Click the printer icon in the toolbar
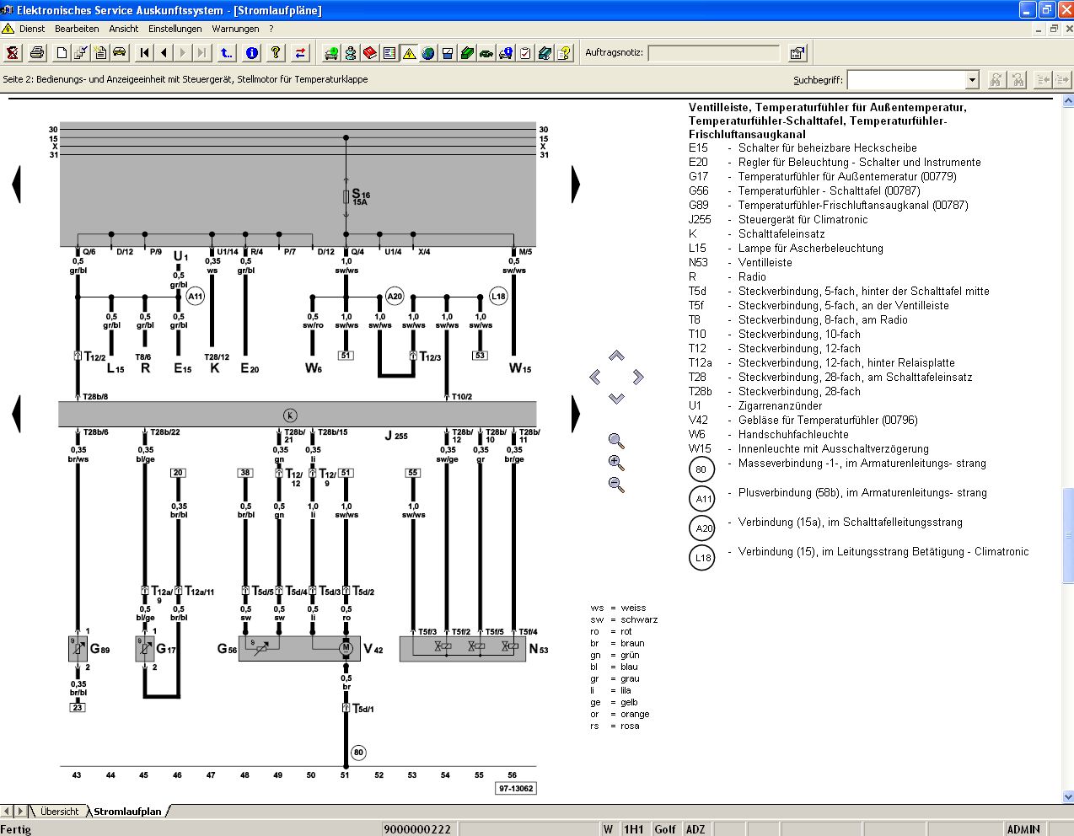The height and width of the screenshot is (836, 1074). coord(37,53)
